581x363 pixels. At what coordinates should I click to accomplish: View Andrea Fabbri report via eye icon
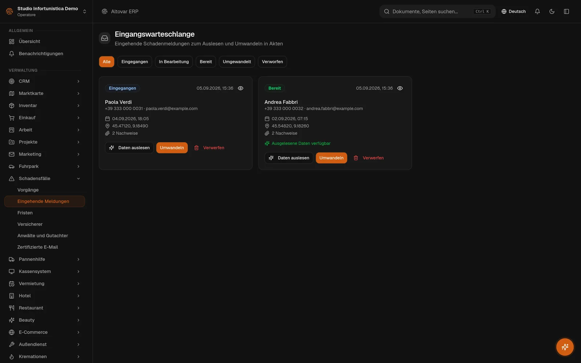point(400,88)
